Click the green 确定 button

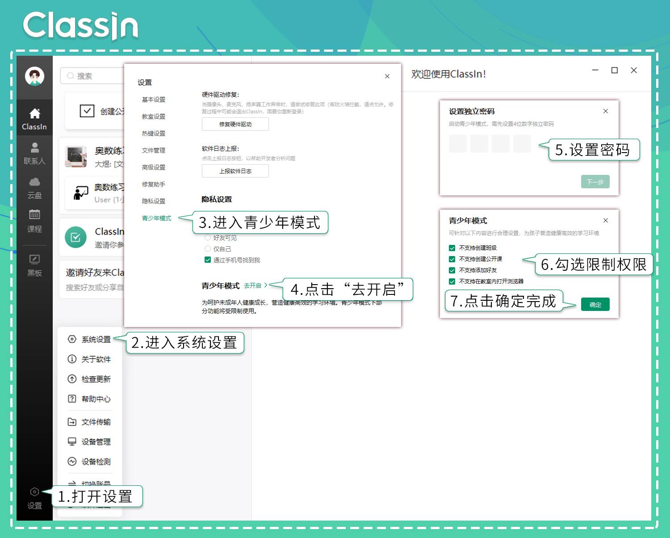click(x=595, y=304)
